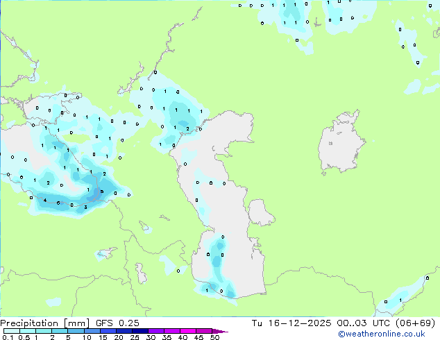Click the '50' legend scale label

pos(214,337)
